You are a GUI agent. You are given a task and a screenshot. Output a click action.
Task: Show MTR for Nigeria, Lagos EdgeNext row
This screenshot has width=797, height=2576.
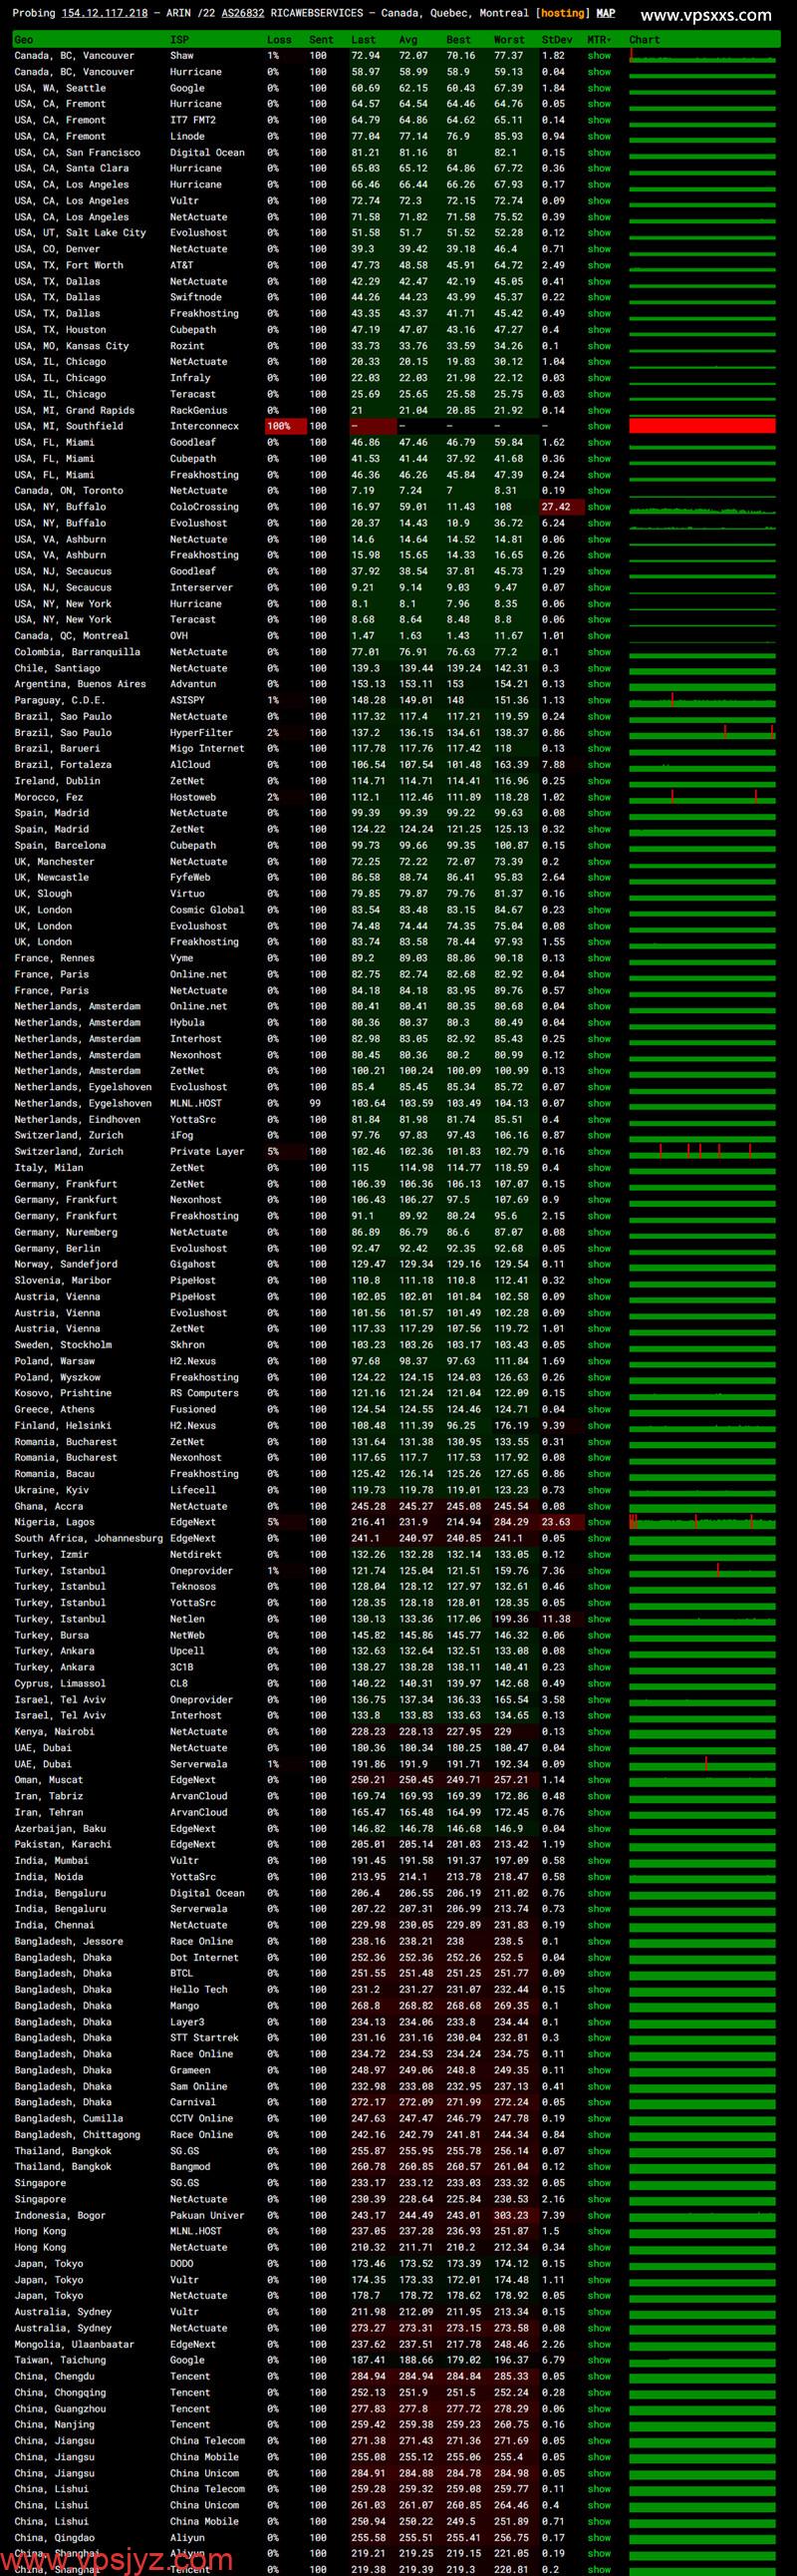(x=600, y=1522)
